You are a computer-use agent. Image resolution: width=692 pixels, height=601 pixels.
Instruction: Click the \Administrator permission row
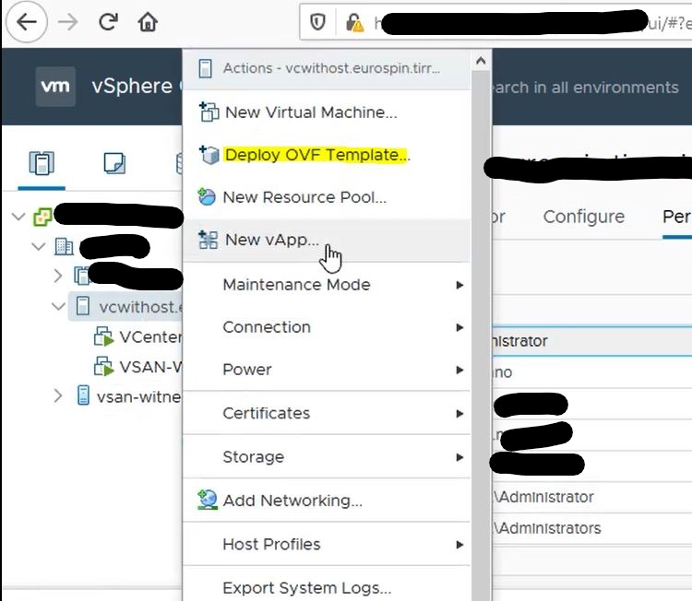click(x=591, y=498)
